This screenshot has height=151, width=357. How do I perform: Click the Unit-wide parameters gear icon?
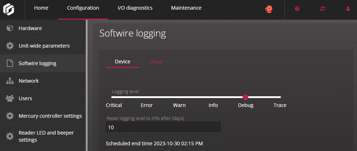(x=10, y=46)
